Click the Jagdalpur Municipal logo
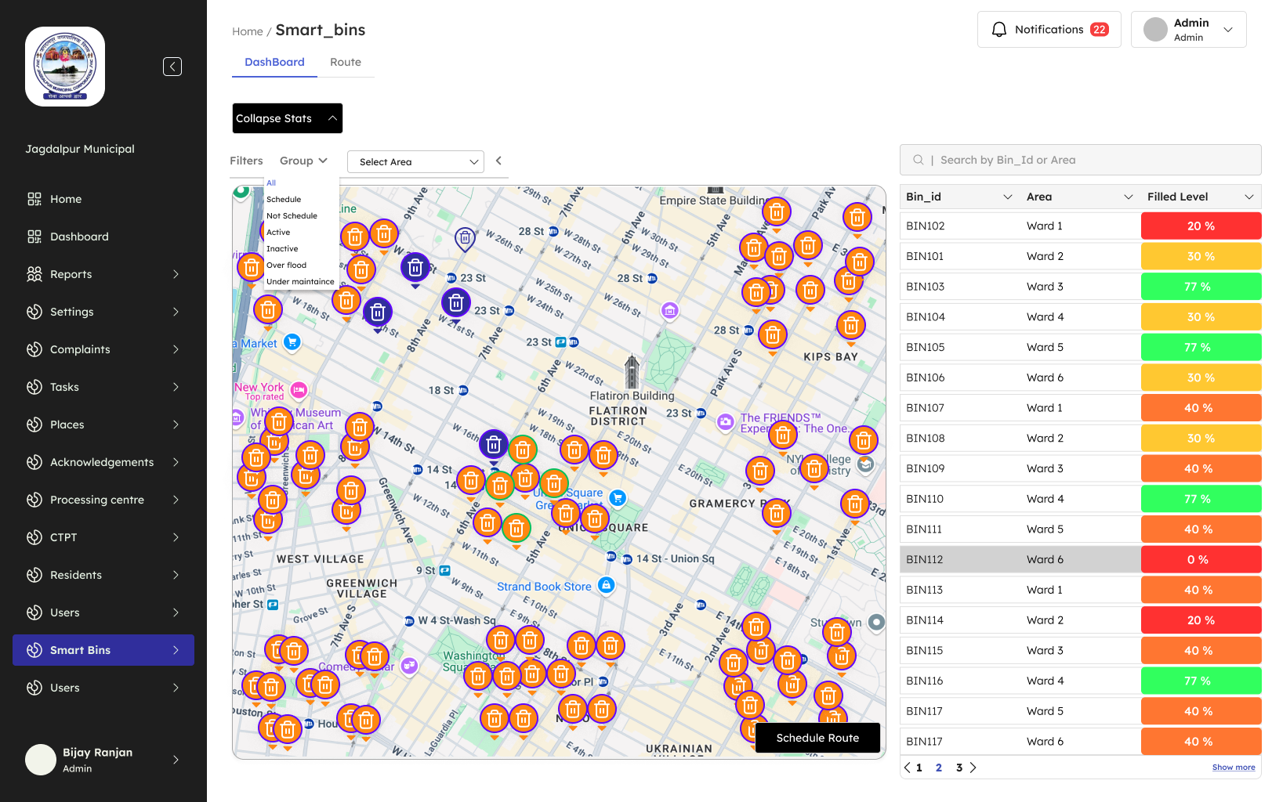 tap(65, 67)
